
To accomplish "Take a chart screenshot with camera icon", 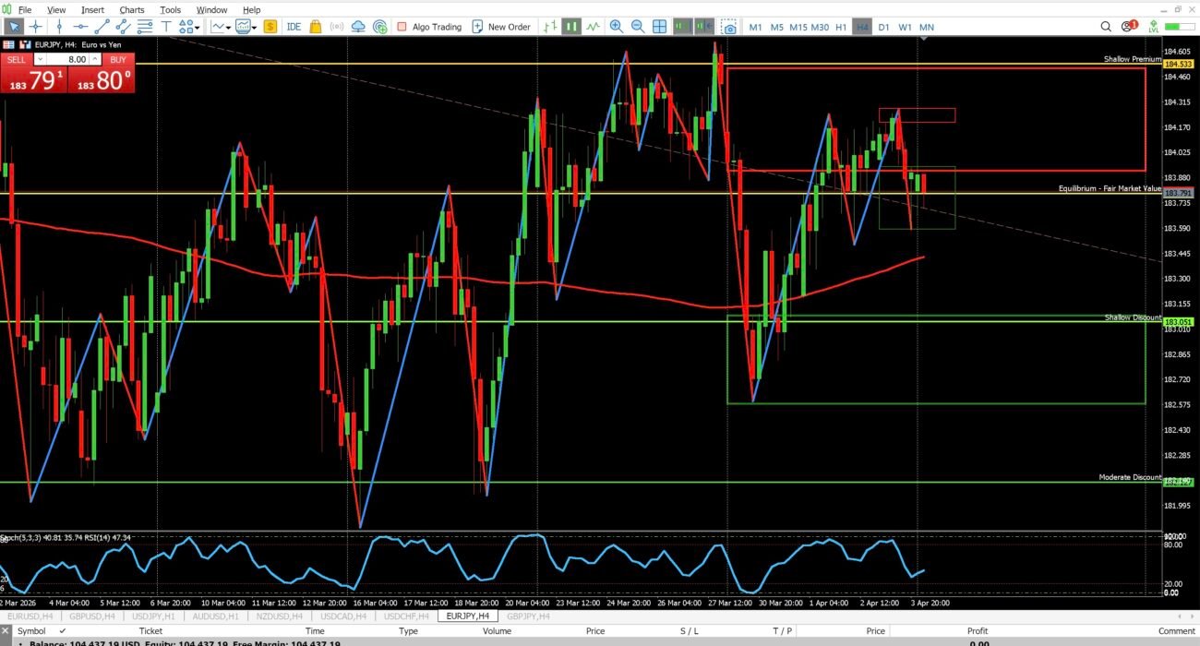I will [x=729, y=27].
